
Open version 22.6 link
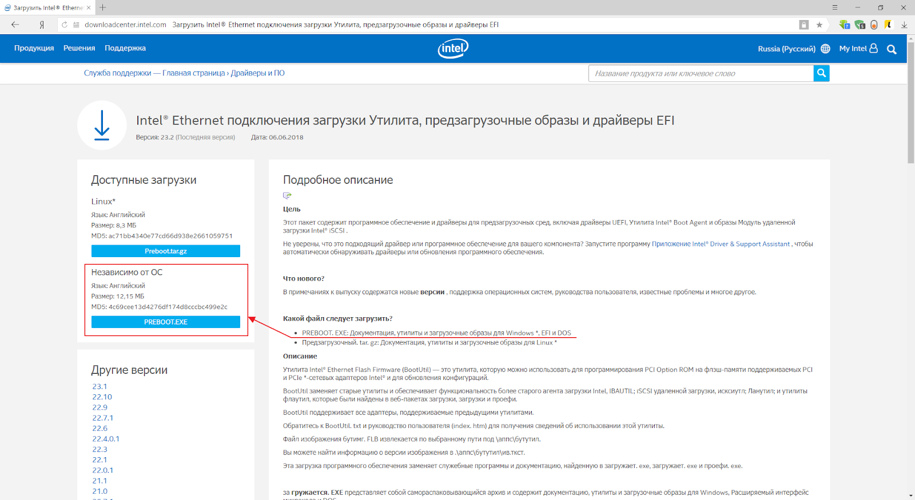100,428
